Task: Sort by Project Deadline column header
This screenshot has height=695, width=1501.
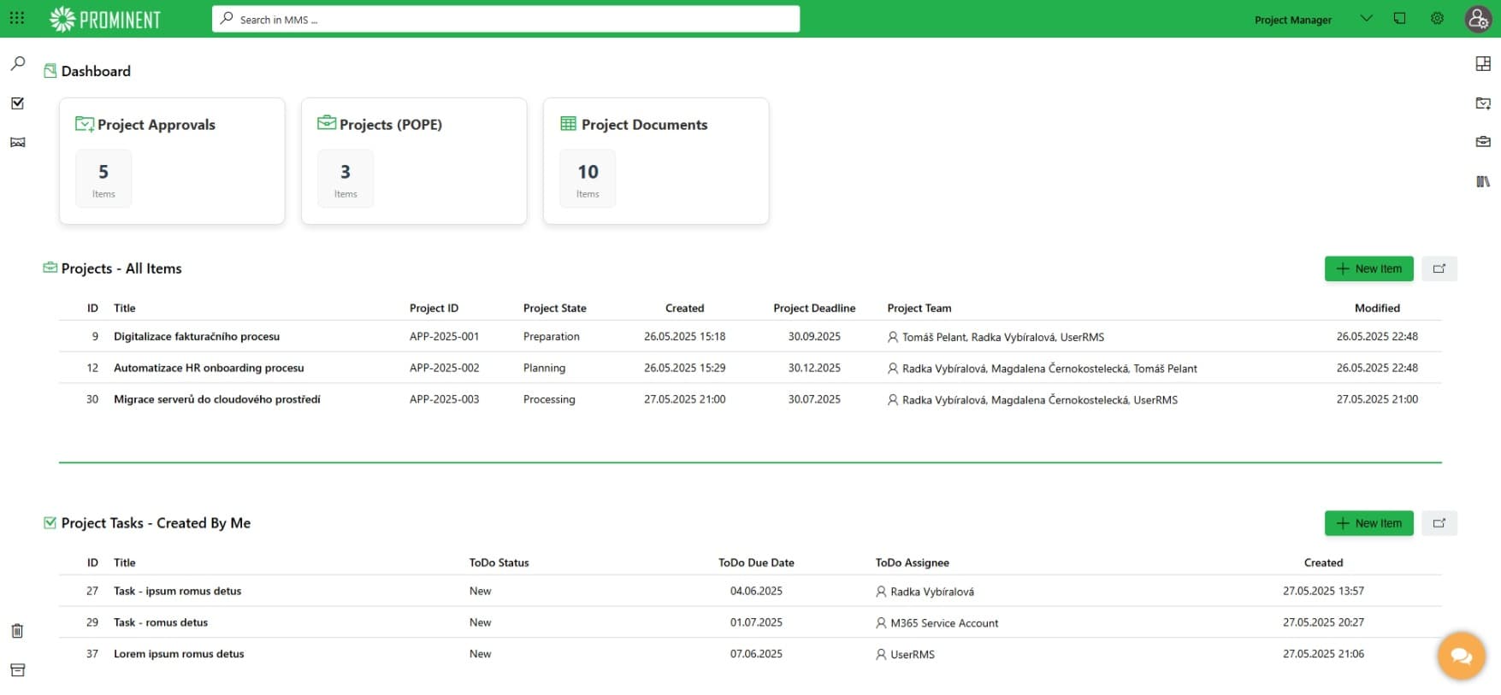Action: pyautogui.click(x=814, y=308)
